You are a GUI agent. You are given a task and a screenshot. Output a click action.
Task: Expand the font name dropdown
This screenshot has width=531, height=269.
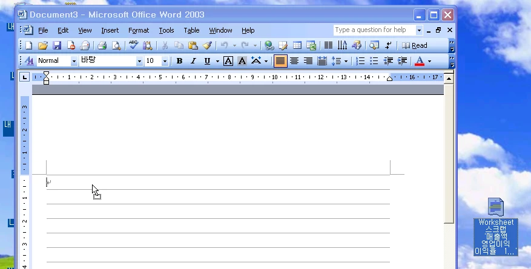[x=139, y=61]
